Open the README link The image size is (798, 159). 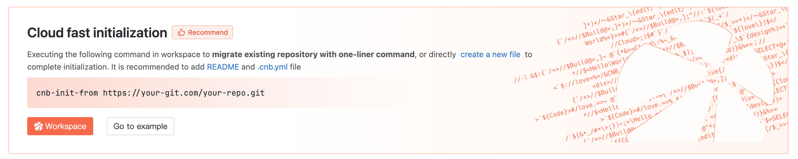click(x=223, y=67)
